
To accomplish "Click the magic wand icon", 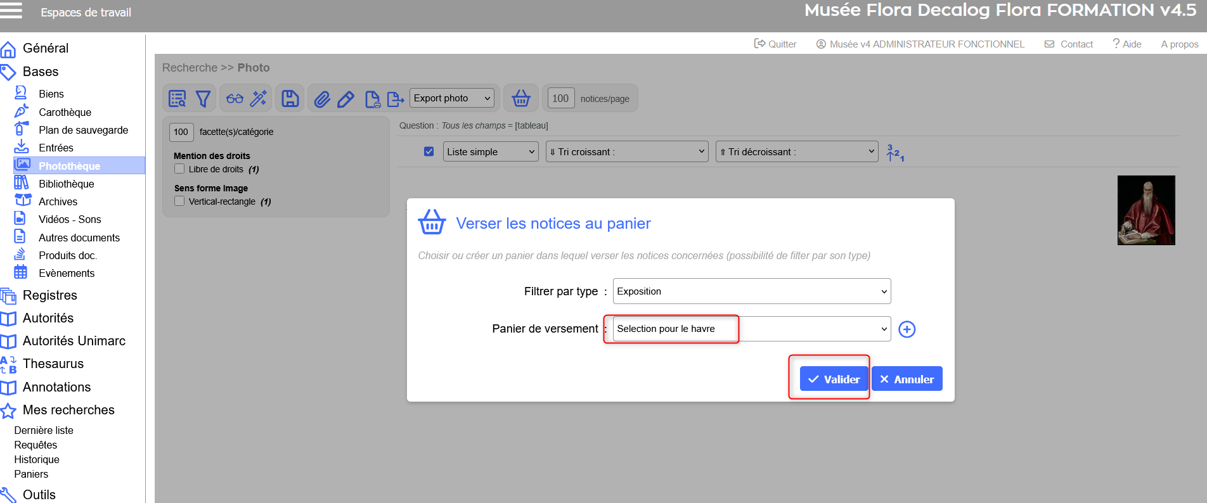I will click(x=259, y=99).
